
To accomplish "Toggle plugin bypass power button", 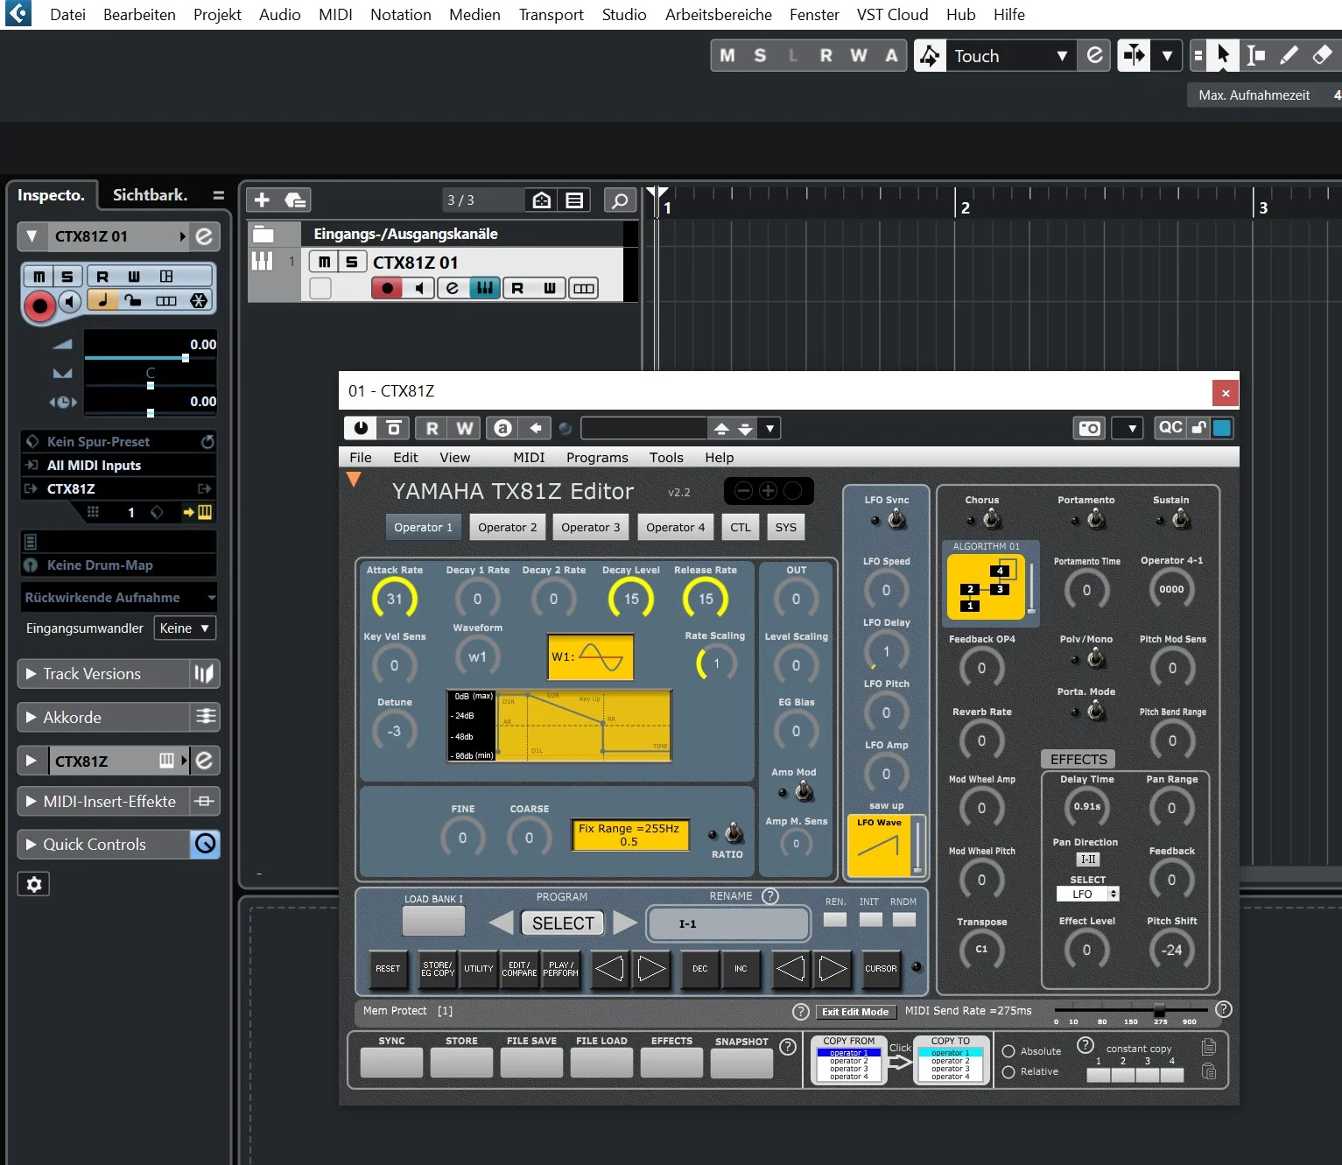I will click(x=361, y=428).
